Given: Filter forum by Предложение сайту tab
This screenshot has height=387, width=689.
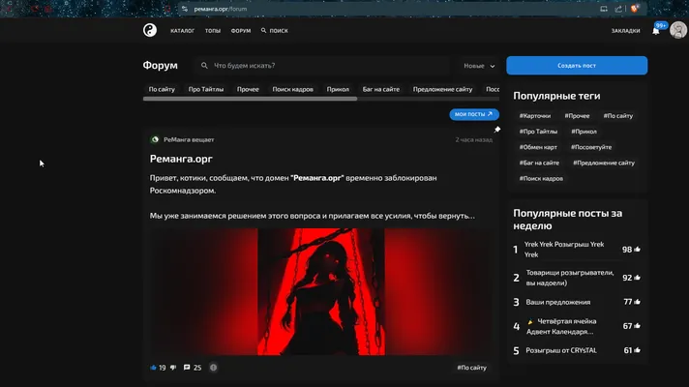Looking at the screenshot, I should (x=442, y=89).
